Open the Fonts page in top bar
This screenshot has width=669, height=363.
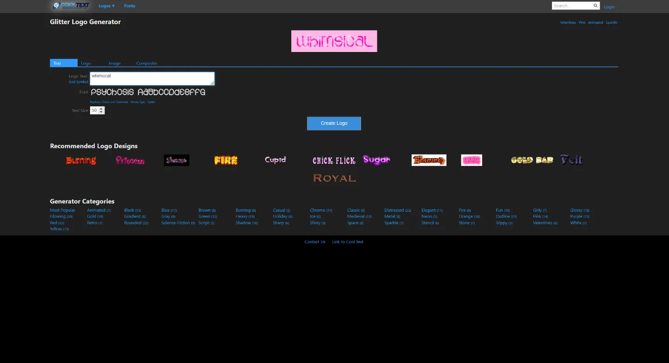[130, 6]
